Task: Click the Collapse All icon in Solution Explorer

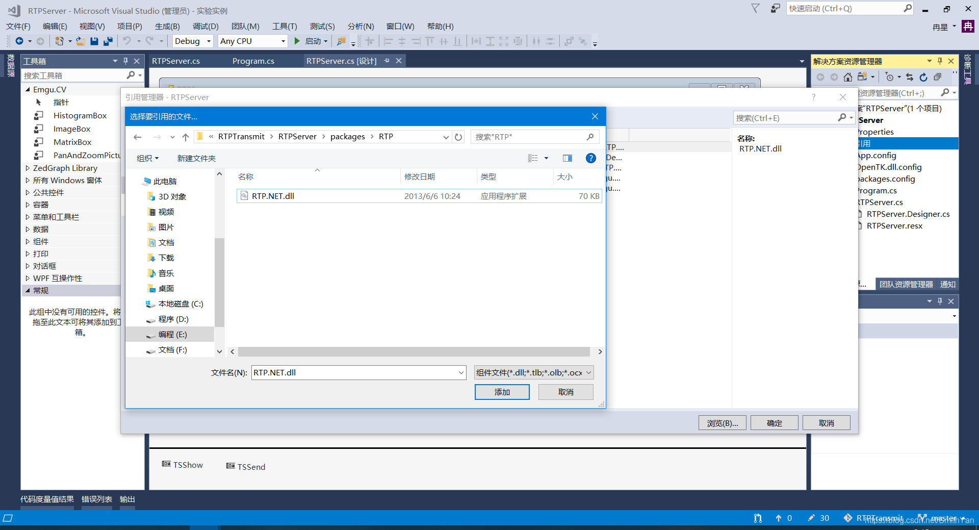Action: [x=937, y=77]
